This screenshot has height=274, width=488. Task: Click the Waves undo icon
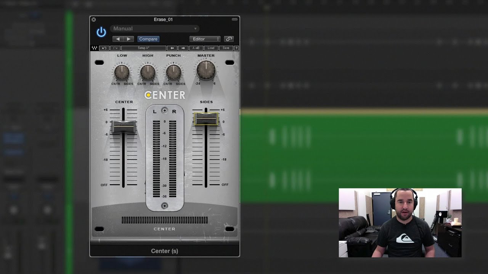pyautogui.click(x=104, y=48)
